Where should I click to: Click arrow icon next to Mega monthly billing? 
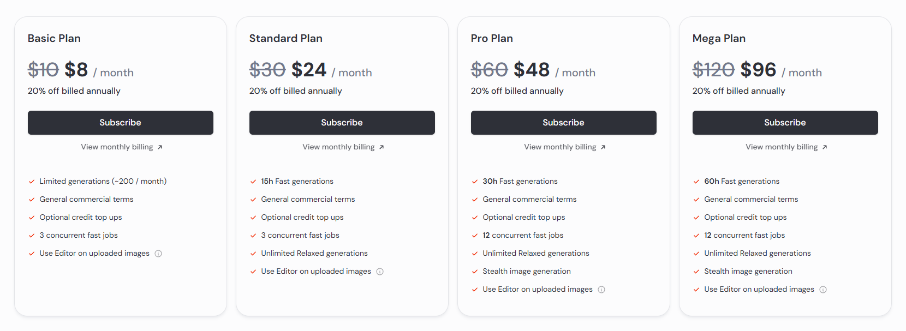point(825,147)
